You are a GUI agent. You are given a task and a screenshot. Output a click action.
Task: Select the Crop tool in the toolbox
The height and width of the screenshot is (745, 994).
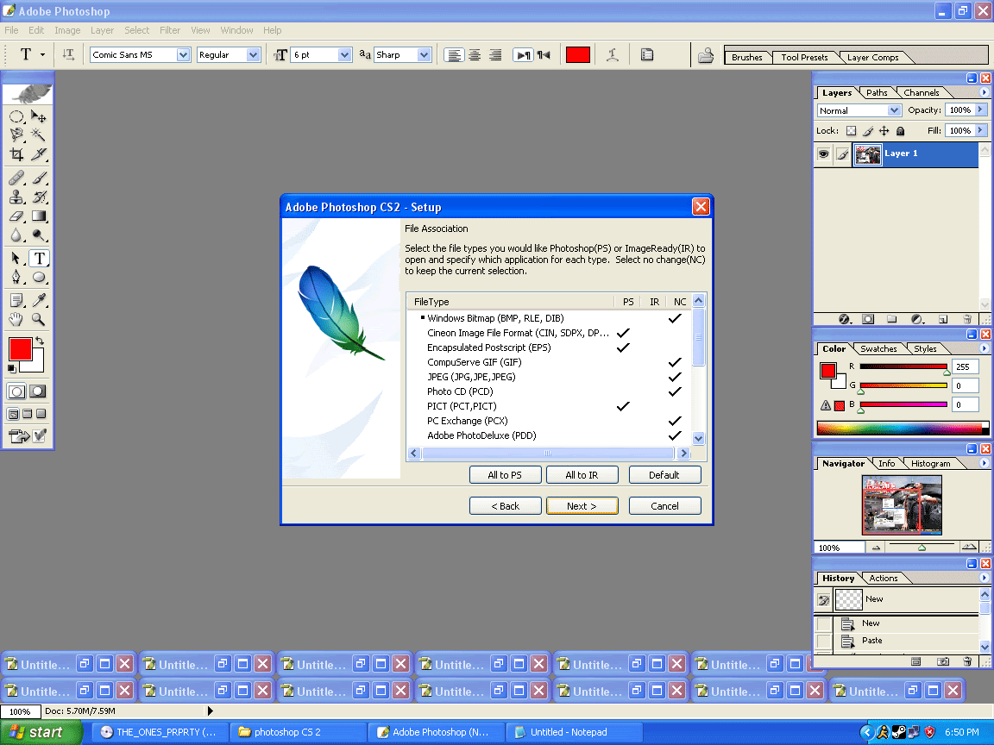pos(16,154)
